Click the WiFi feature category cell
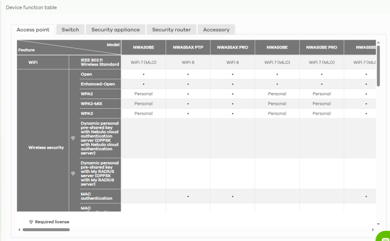The image size is (390, 241). point(43,62)
